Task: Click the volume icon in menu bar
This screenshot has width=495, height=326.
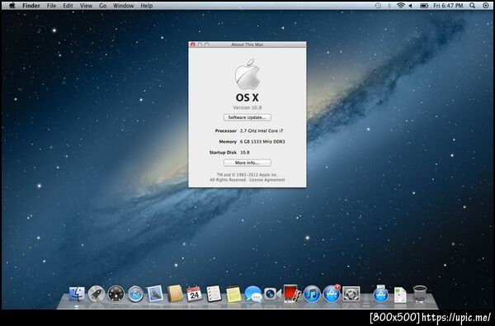Action: point(411,6)
